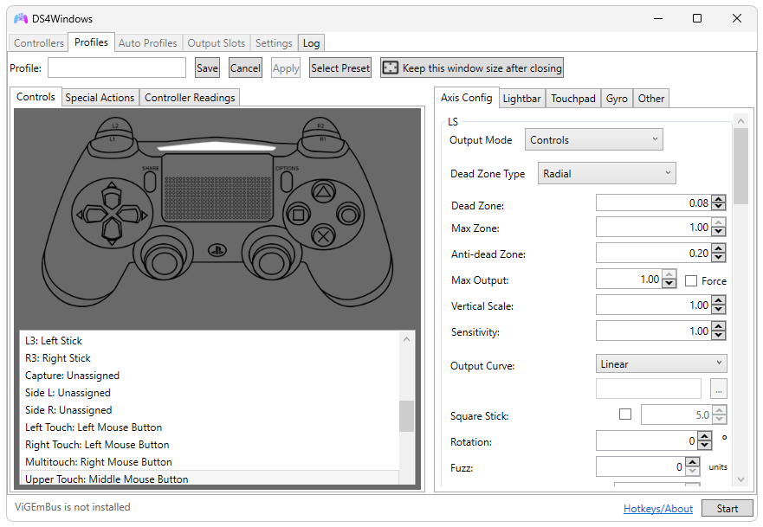Cancel profile editing

245,67
